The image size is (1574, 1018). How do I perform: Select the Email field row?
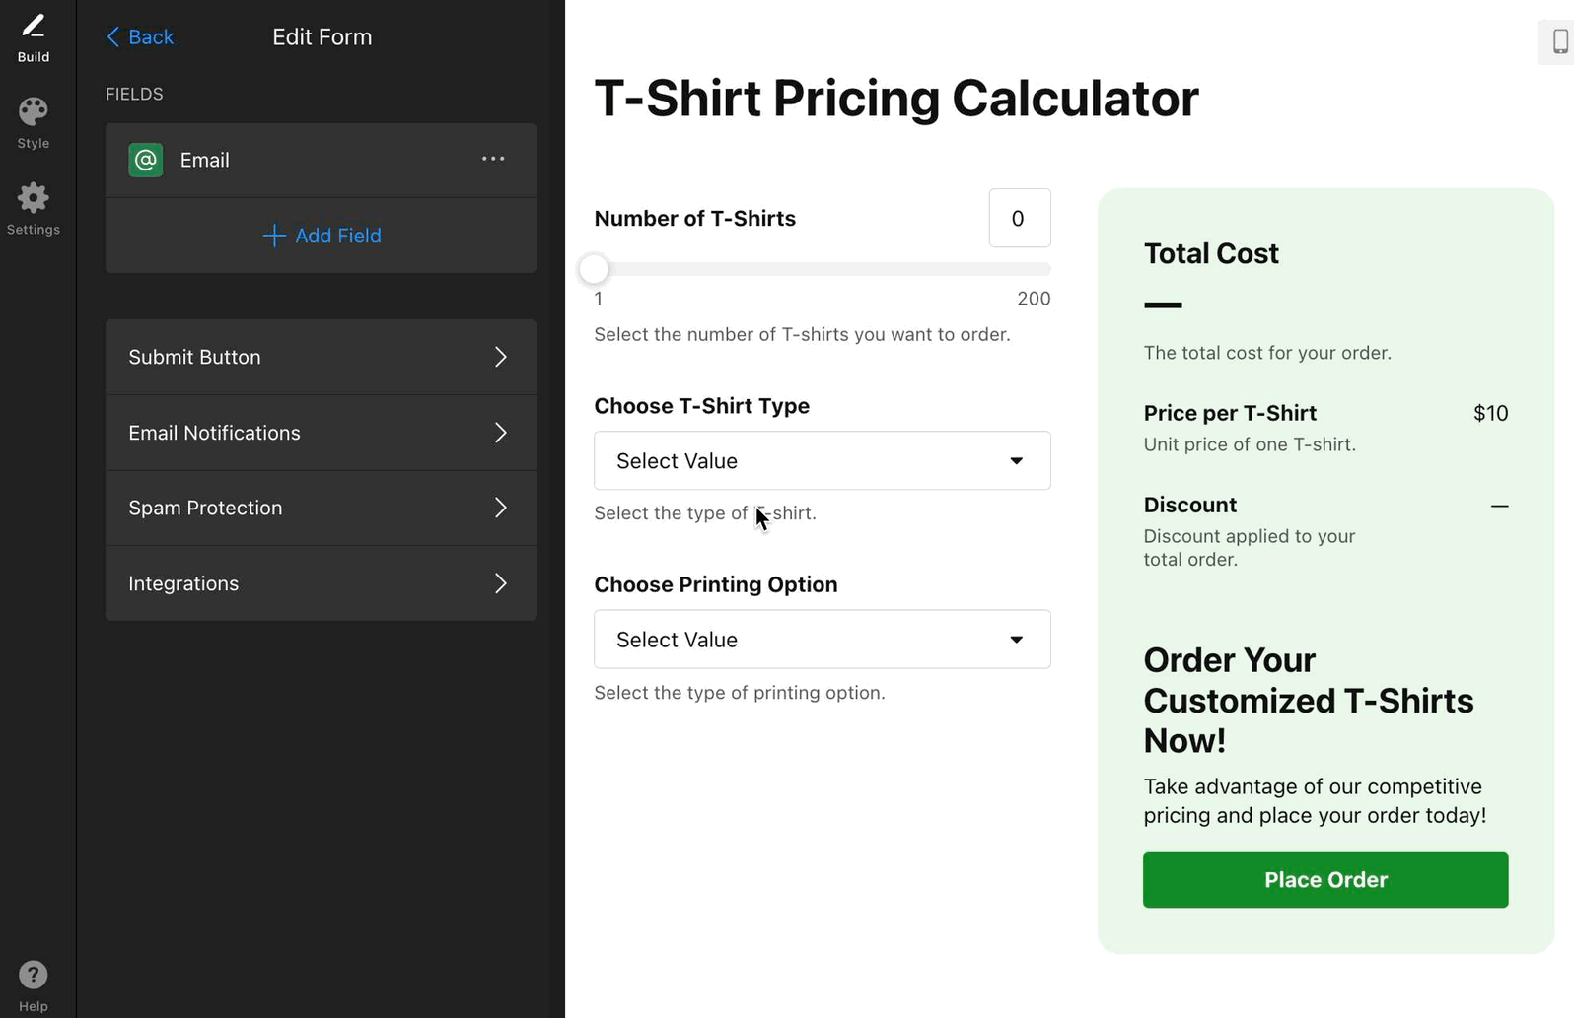[x=296, y=160]
